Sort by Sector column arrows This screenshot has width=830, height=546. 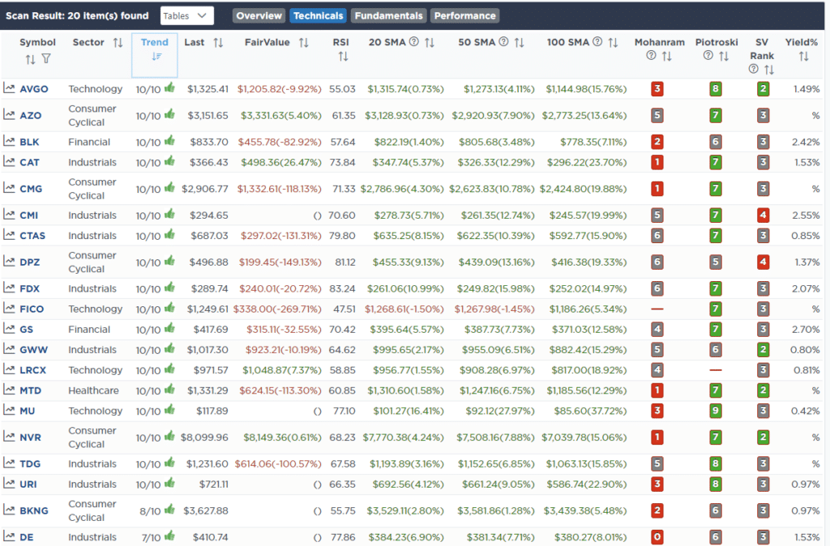tap(118, 43)
